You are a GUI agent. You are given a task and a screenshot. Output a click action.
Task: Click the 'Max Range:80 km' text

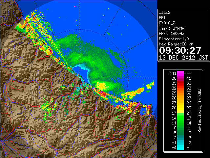click(x=176, y=44)
